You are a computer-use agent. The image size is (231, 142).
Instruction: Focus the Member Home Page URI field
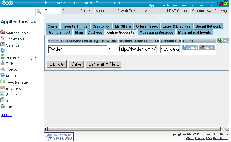137,49
